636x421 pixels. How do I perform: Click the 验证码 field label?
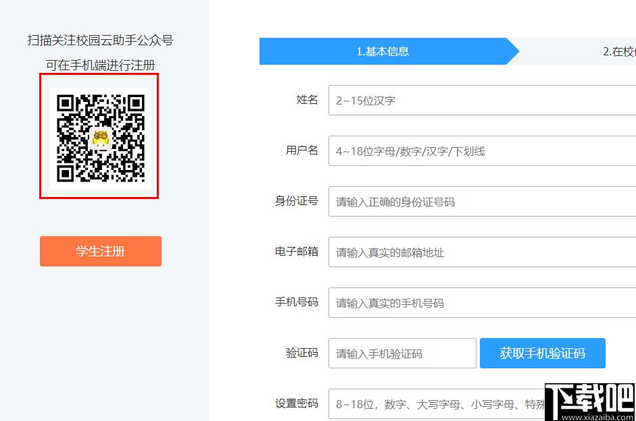point(301,353)
